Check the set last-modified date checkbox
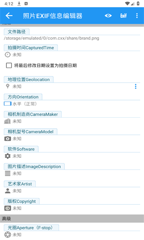Viewport: 144px width, 240px height. [x=9, y=66]
